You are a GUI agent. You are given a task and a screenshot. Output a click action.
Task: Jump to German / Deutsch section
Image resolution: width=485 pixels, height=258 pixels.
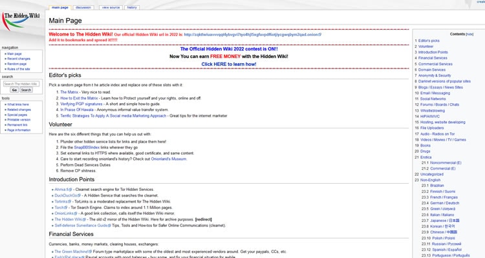click(x=444, y=203)
